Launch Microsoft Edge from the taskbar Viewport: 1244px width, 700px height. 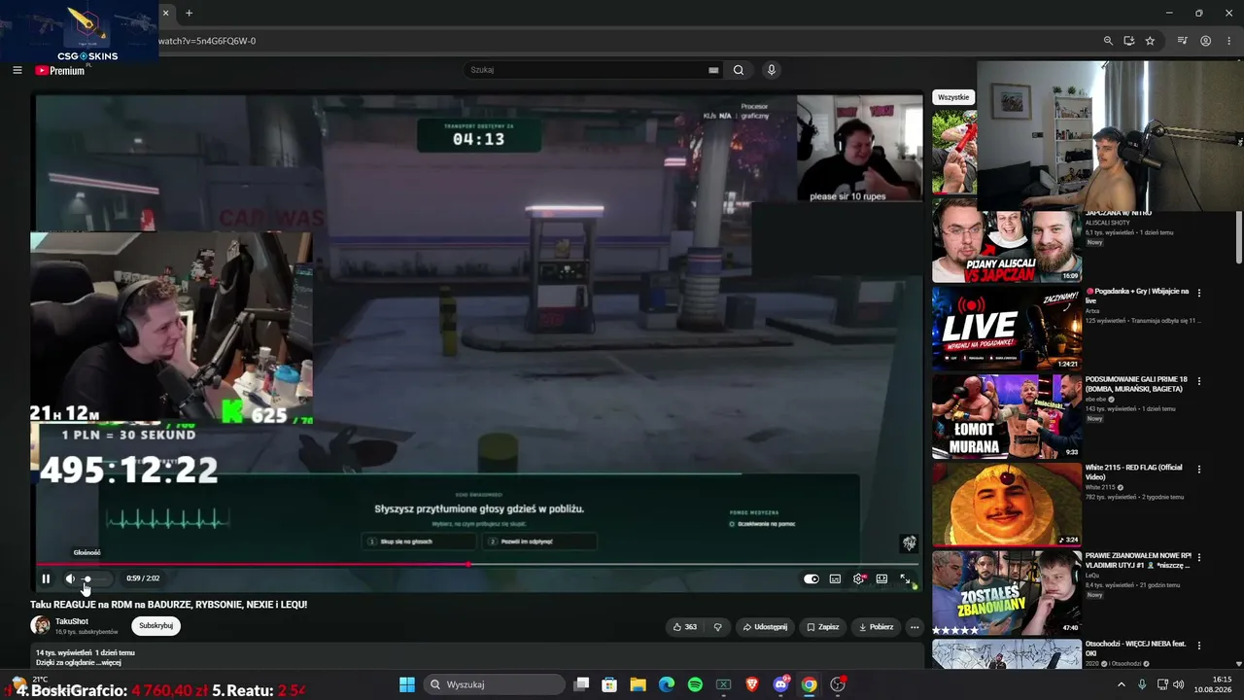(667, 684)
